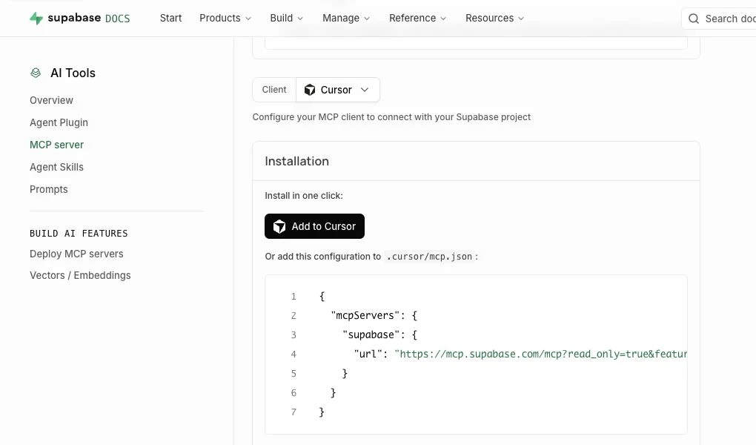Click the Installation heading
Screen dimensions: 756x445
296,161
